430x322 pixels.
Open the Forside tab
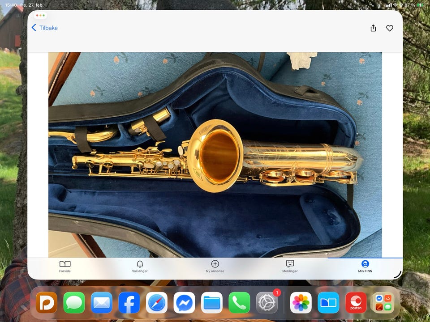[65, 267]
